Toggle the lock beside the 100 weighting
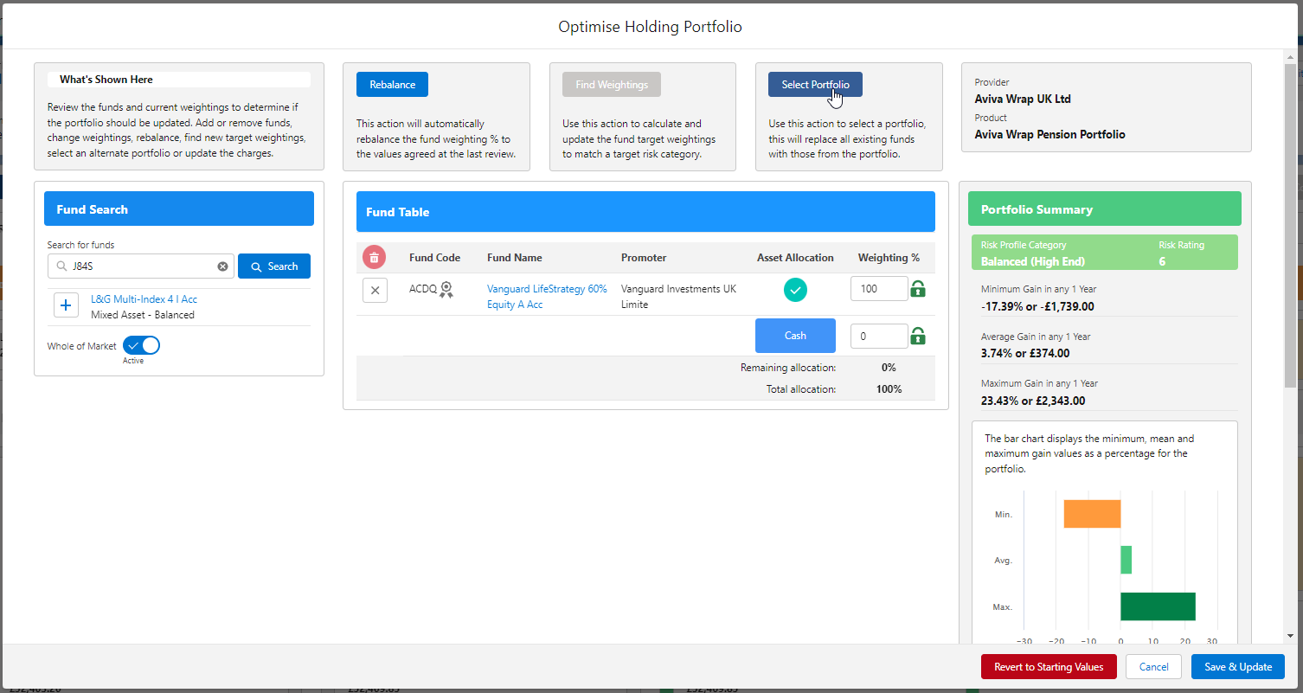The width and height of the screenshot is (1303, 693). pyautogui.click(x=918, y=289)
